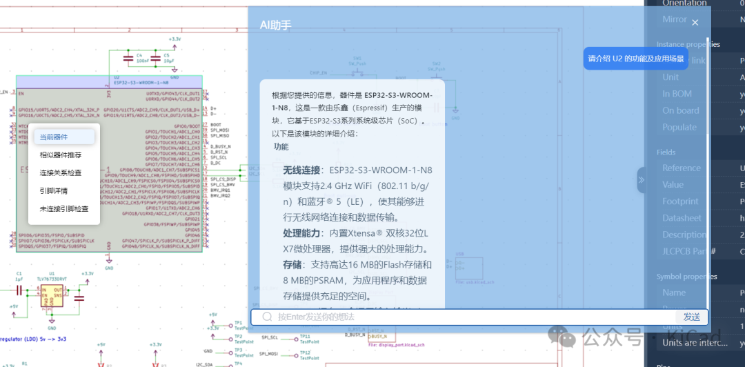
Task: Select capacitor C4 100nF symbol
Action: click(128, 59)
